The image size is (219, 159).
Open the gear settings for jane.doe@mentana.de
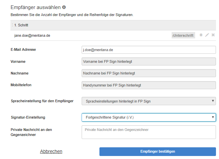click(201, 35)
